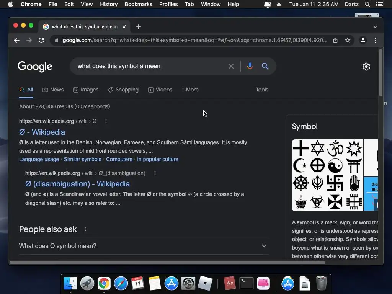
Task: Open the Chrome profile avatar
Action: [x=363, y=40]
